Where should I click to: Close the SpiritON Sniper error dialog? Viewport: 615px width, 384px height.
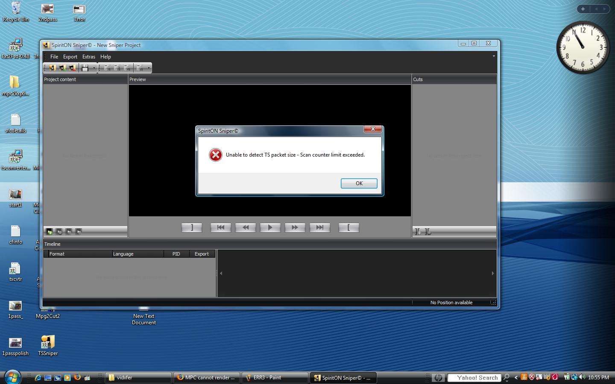pos(372,129)
